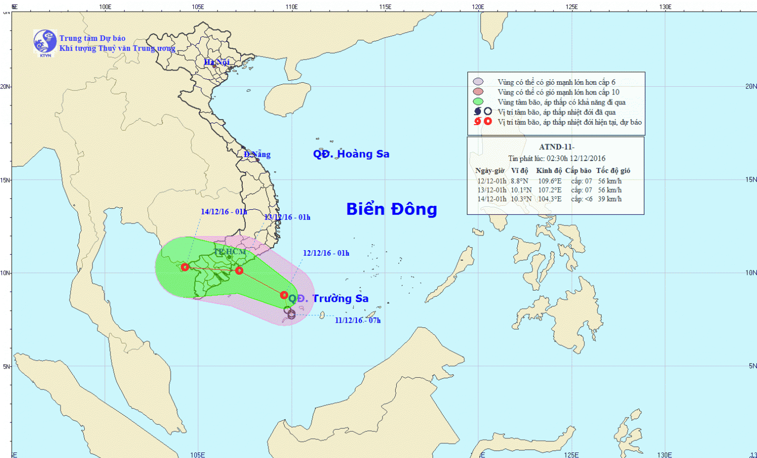
Task: Click the past-position marker labeled 11/12/16 - 07h
Action: pos(291,315)
